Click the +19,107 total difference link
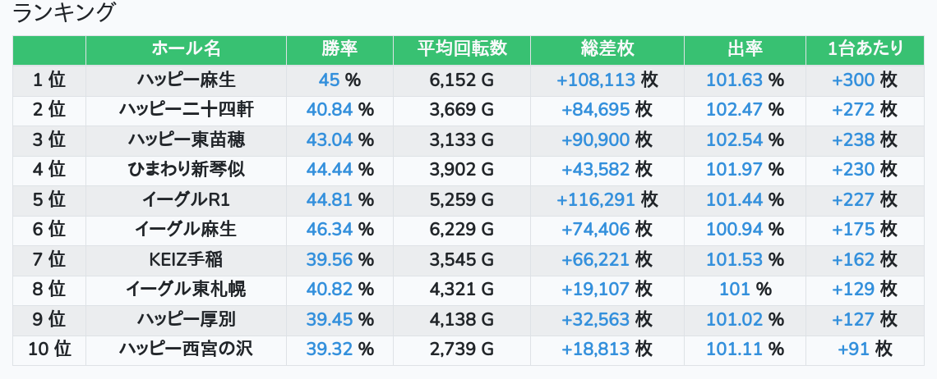This screenshot has width=937, height=379. [x=596, y=290]
